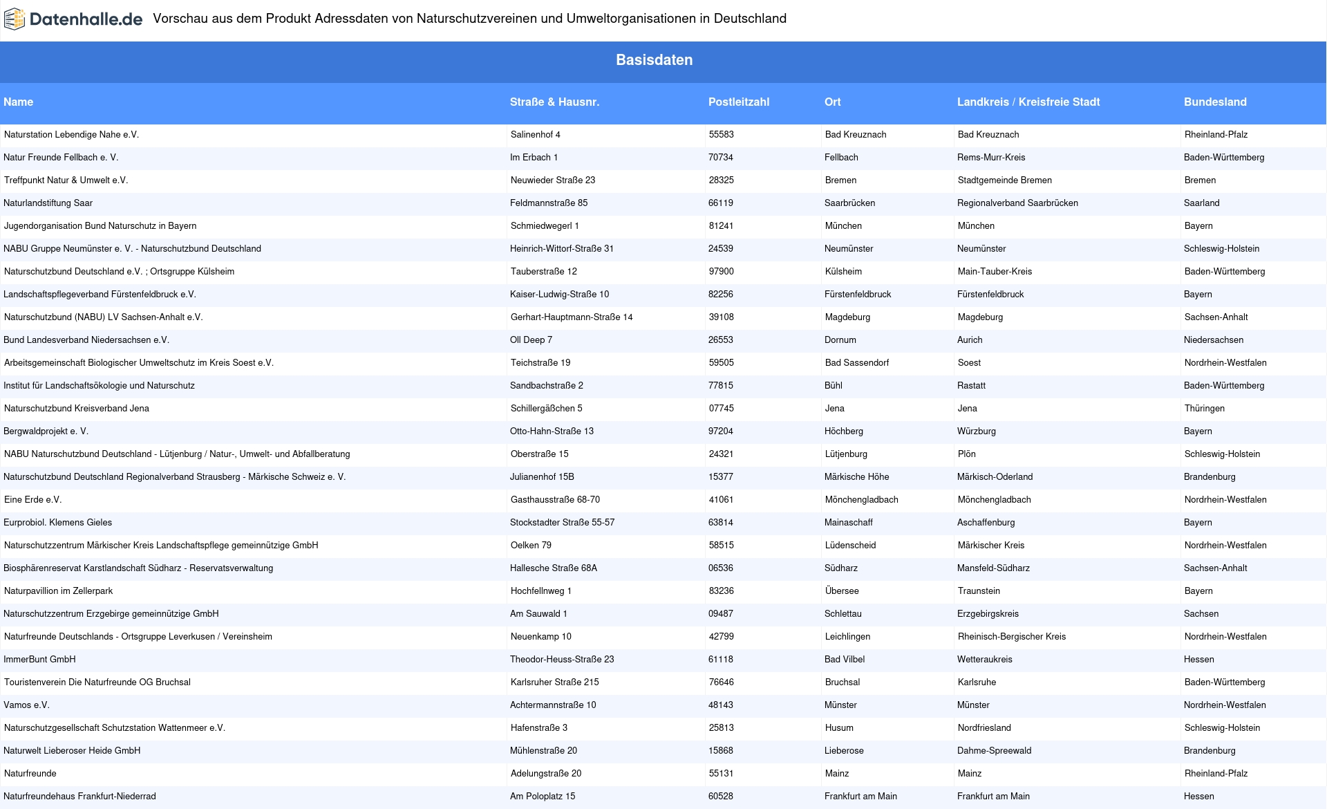Select address Hallesche Straße 68A
The image size is (1327, 809).
coord(554,568)
